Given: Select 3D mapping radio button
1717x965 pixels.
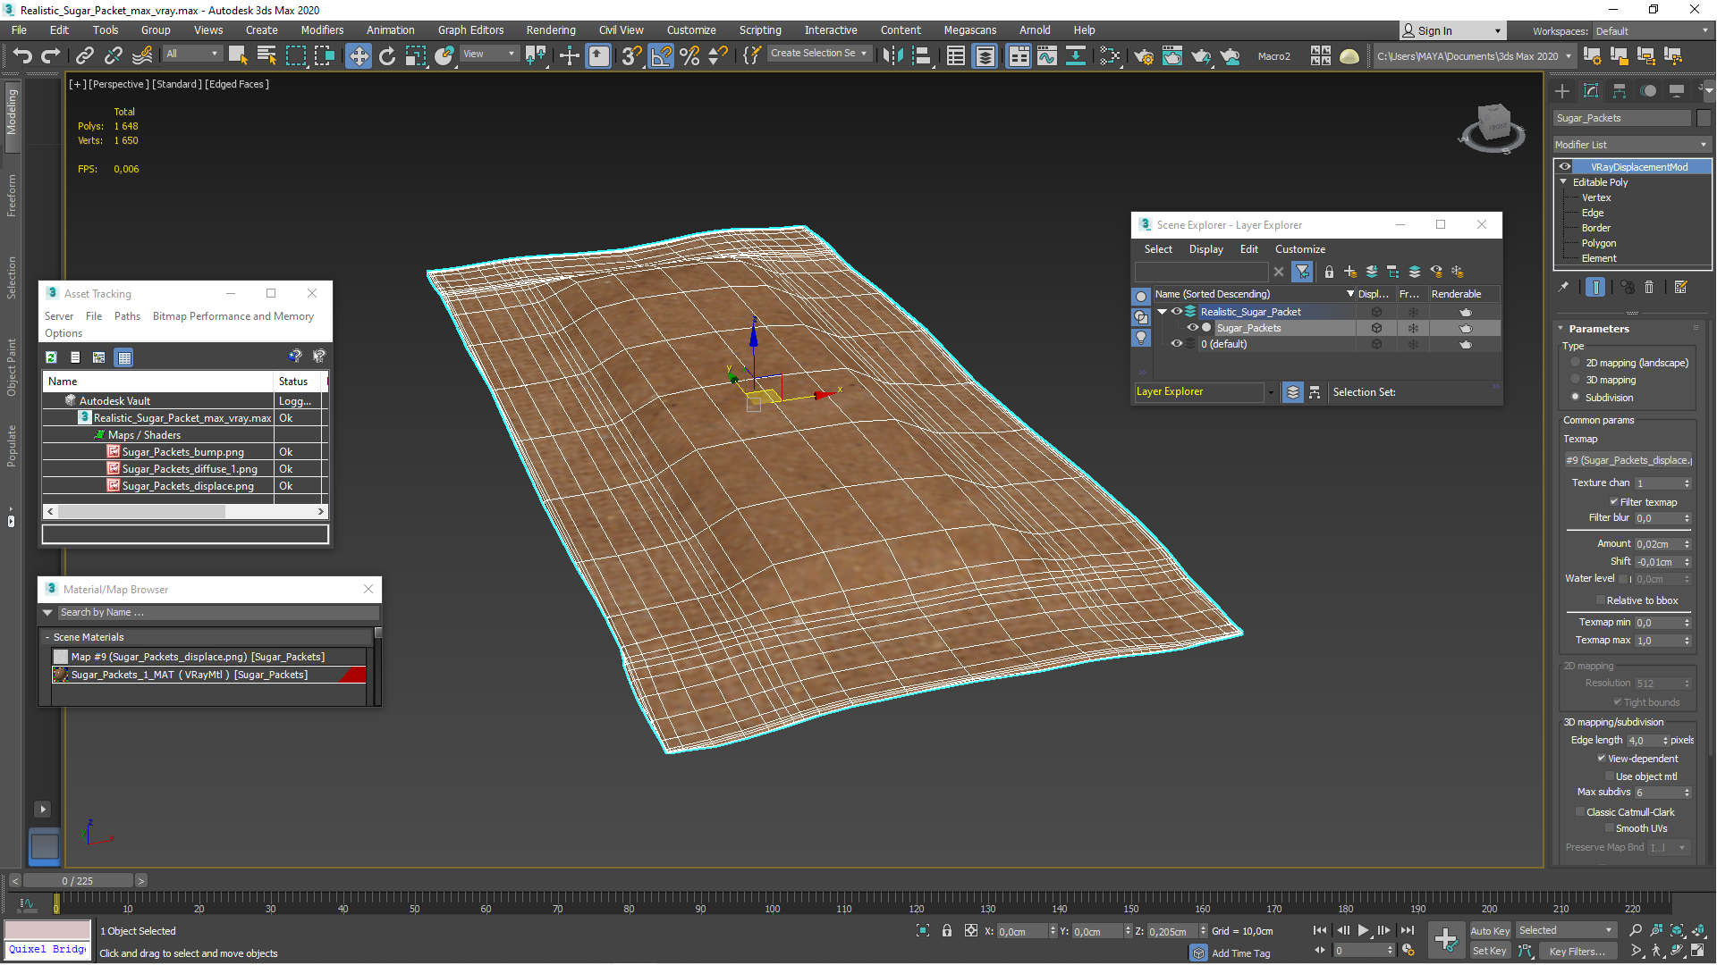Looking at the screenshot, I should 1576,380.
